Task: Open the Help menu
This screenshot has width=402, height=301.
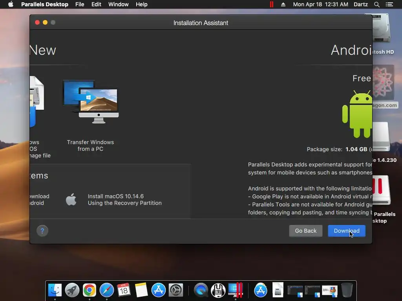Action: (x=141, y=4)
